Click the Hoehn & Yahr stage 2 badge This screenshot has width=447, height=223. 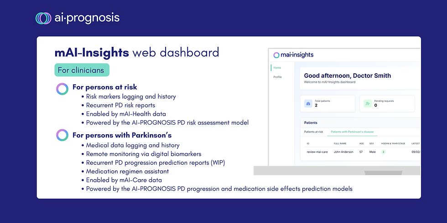point(384,152)
